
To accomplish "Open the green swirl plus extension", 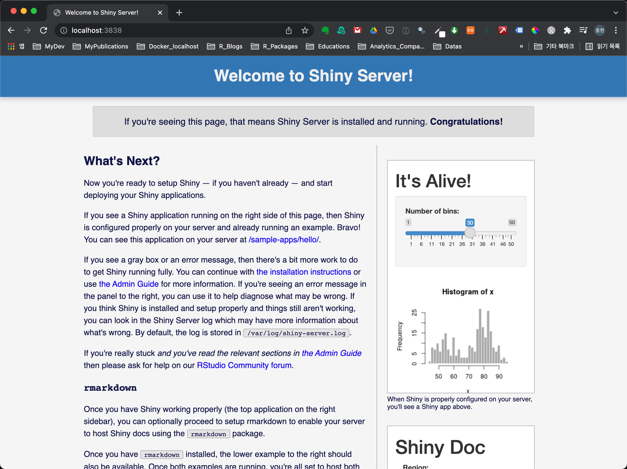I will point(341,30).
